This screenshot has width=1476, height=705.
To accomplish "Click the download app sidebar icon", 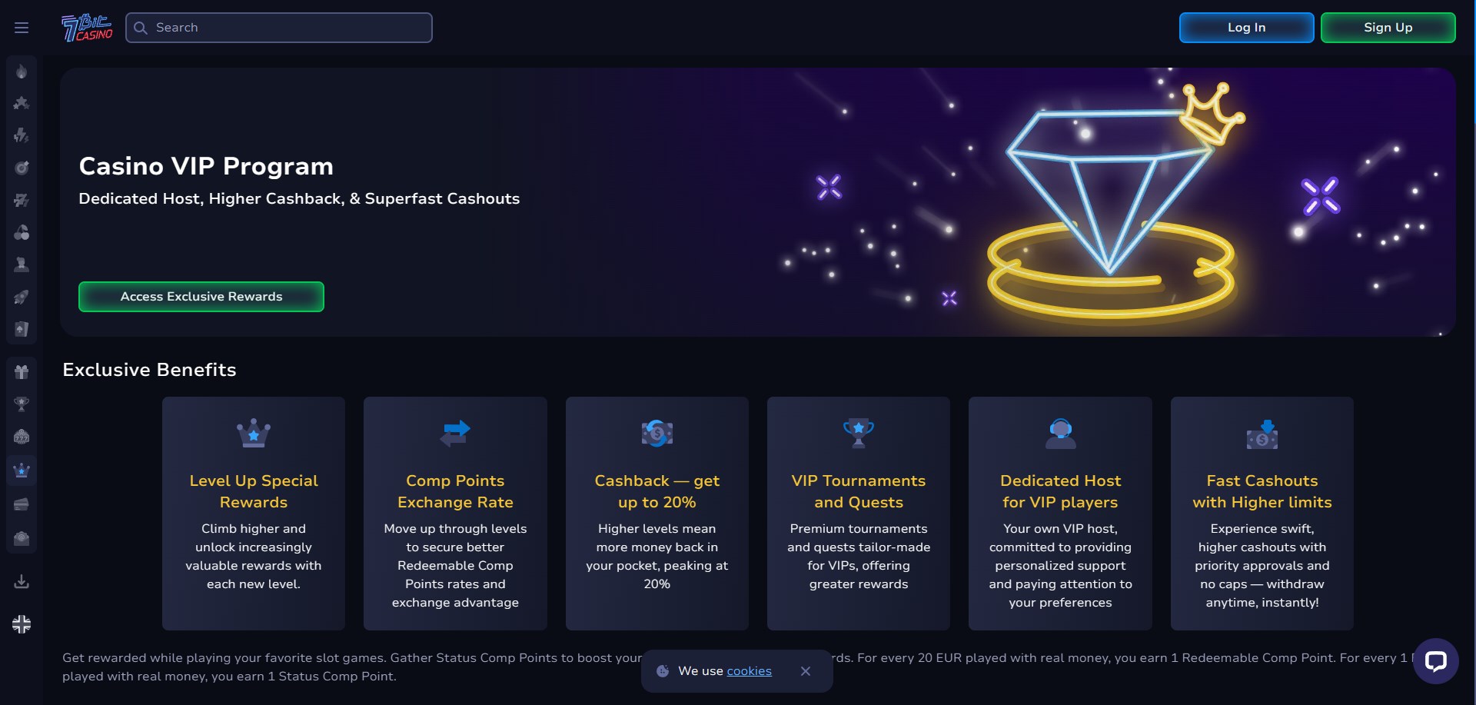I will pyautogui.click(x=22, y=581).
